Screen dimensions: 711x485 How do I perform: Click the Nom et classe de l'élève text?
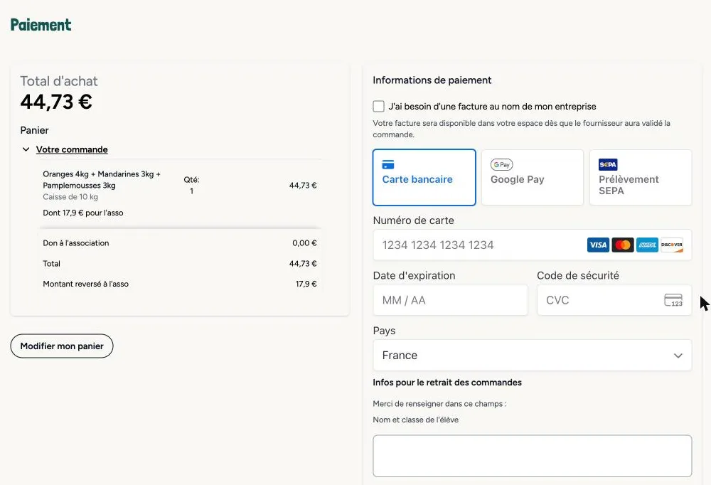tap(415, 420)
